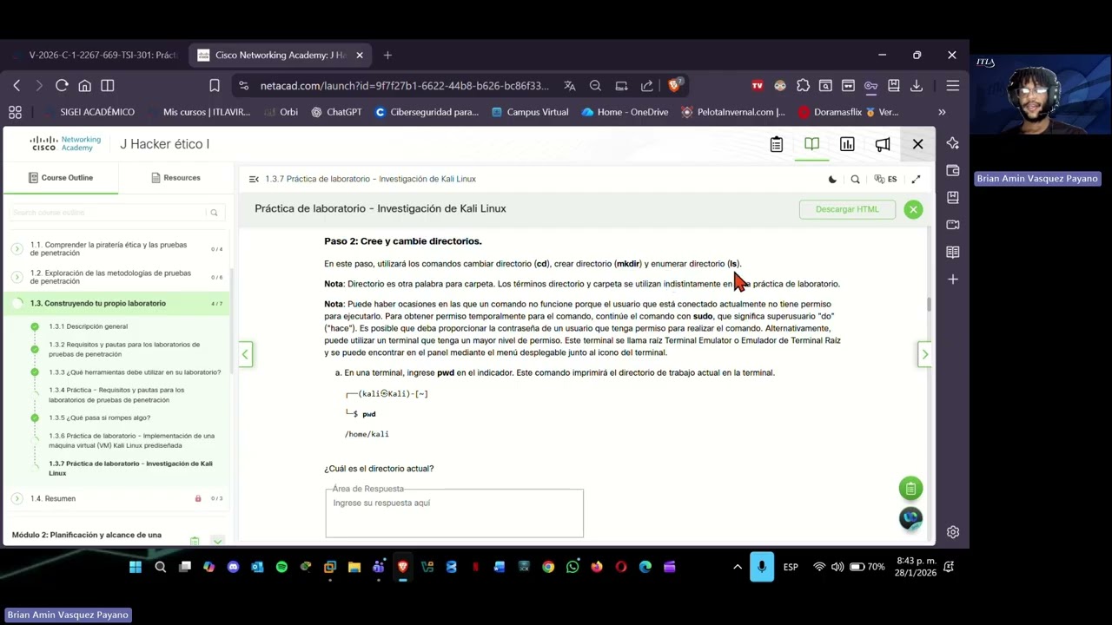Open the Brave Shields lion icon
1112x625 pixels.
point(673,86)
